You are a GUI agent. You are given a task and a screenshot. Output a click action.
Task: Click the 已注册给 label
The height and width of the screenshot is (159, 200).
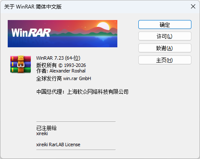point(46,128)
